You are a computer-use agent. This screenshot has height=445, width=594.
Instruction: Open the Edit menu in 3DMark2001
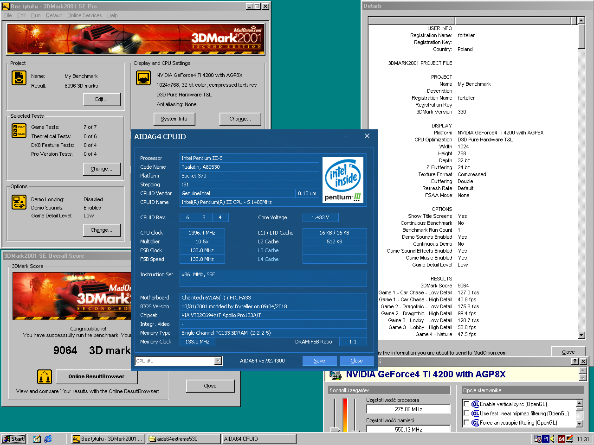(x=21, y=15)
